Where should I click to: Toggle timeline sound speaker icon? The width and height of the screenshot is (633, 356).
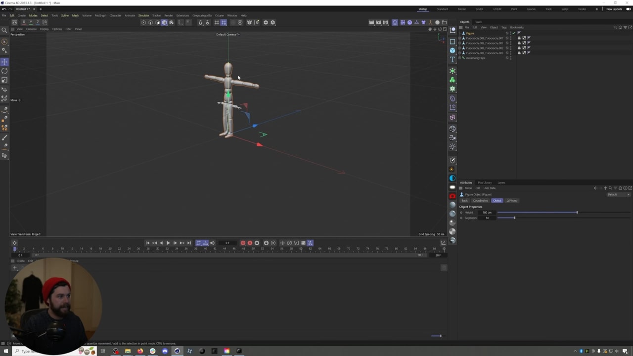pyautogui.click(x=212, y=243)
